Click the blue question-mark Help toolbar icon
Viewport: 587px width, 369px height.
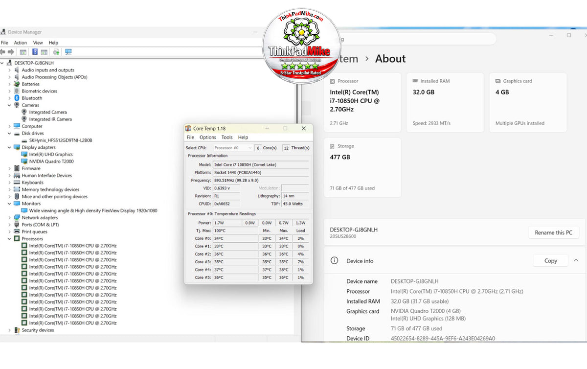tap(35, 52)
